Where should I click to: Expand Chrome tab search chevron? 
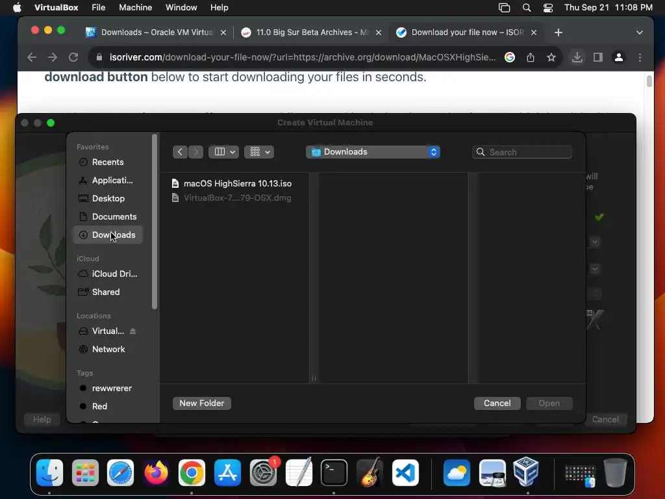(640, 32)
